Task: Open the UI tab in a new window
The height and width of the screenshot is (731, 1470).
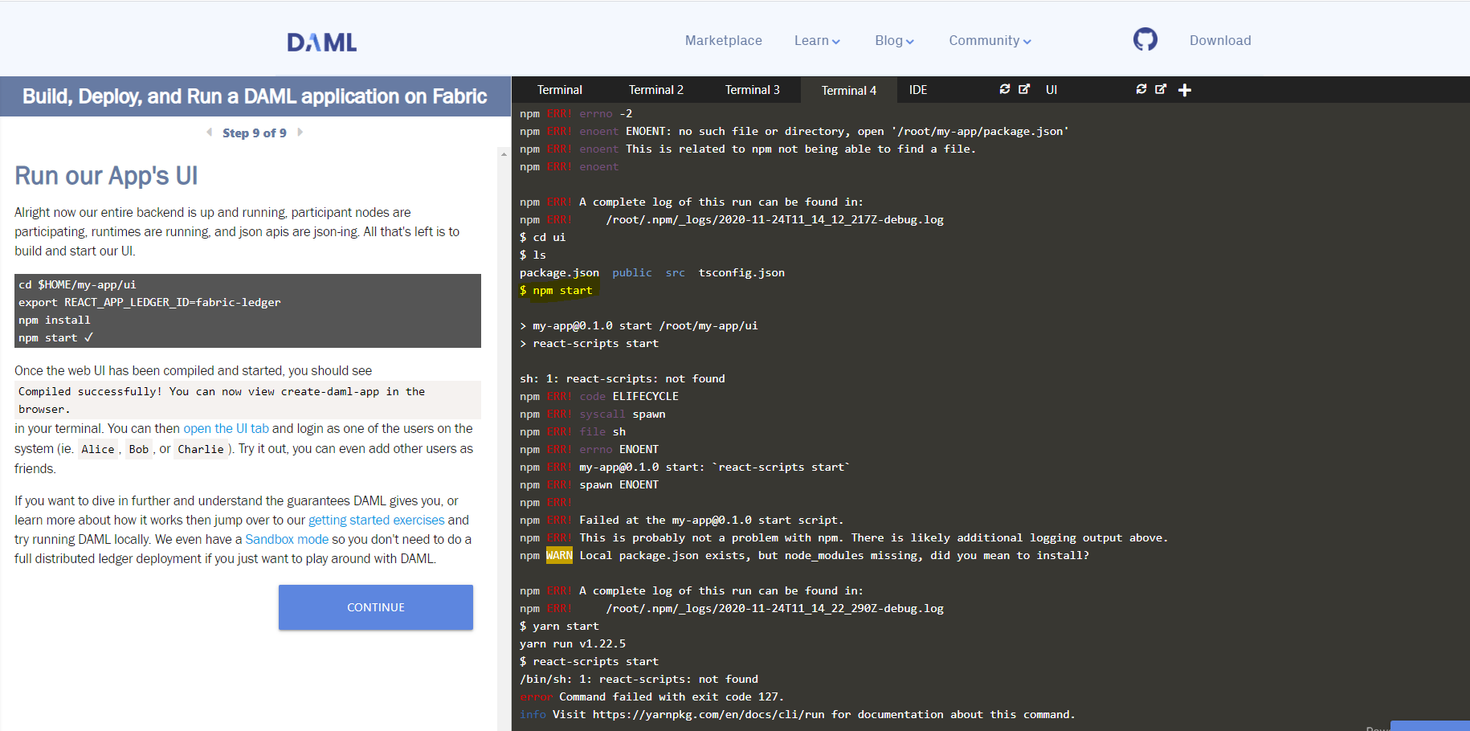Action: pyautogui.click(x=1161, y=89)
